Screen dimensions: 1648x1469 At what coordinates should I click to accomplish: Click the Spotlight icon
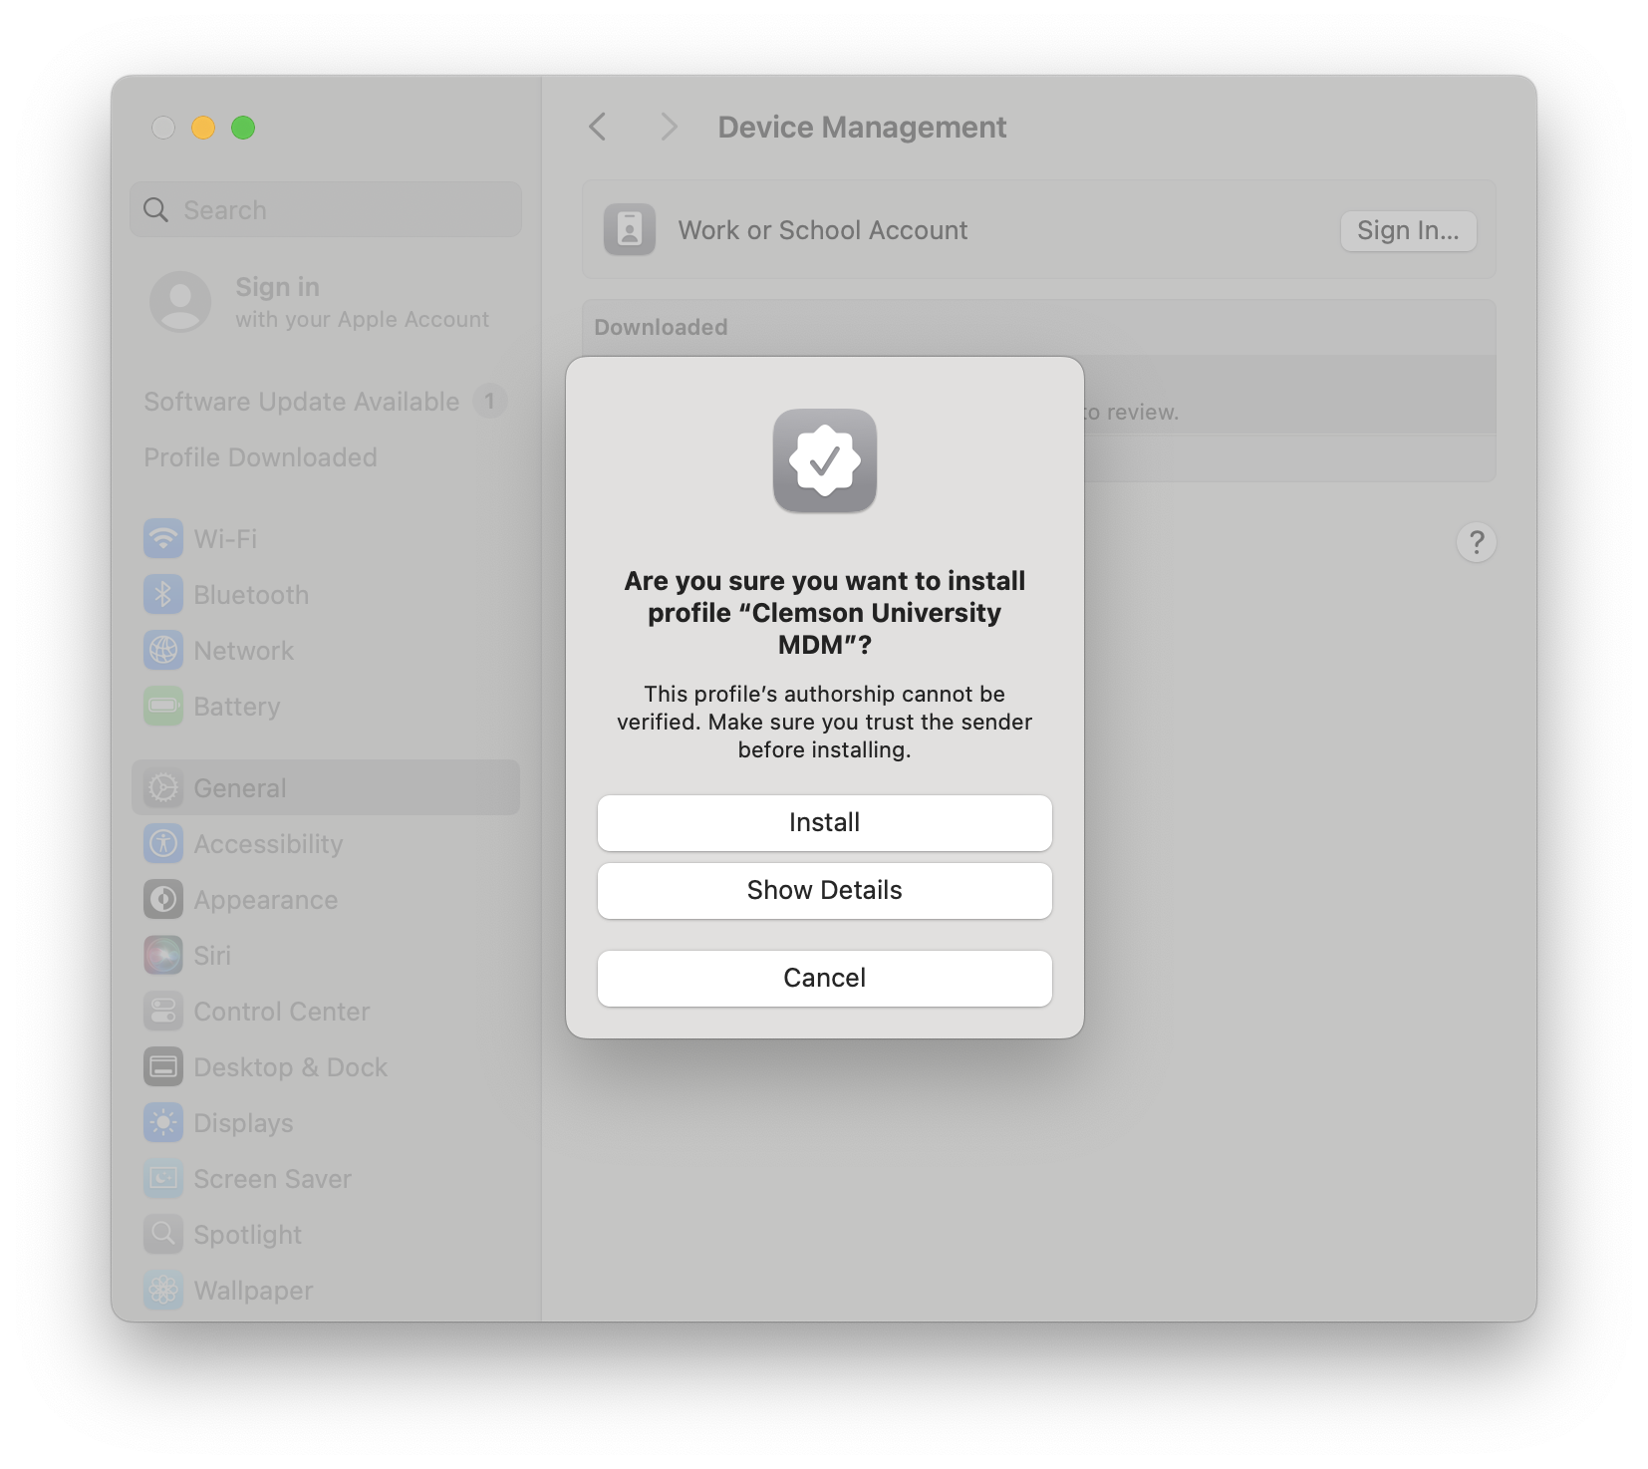coord(163,1235)
